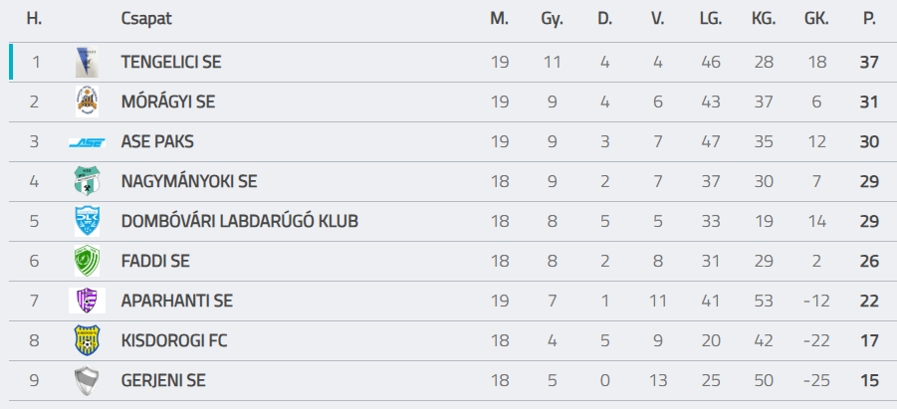The height and width of the screenshot is (409, 897).
Task: Click the M. matches played header
Action: point(500,19)
